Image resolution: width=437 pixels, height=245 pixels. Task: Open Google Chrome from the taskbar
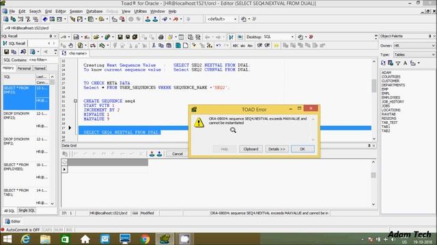(x=145, y=239)
